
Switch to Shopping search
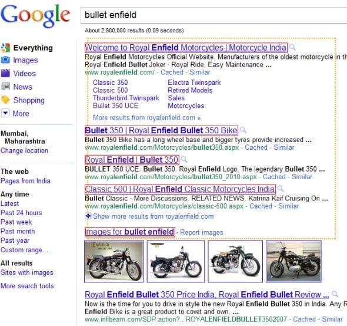pyautogui.click(x=29, y=100)
